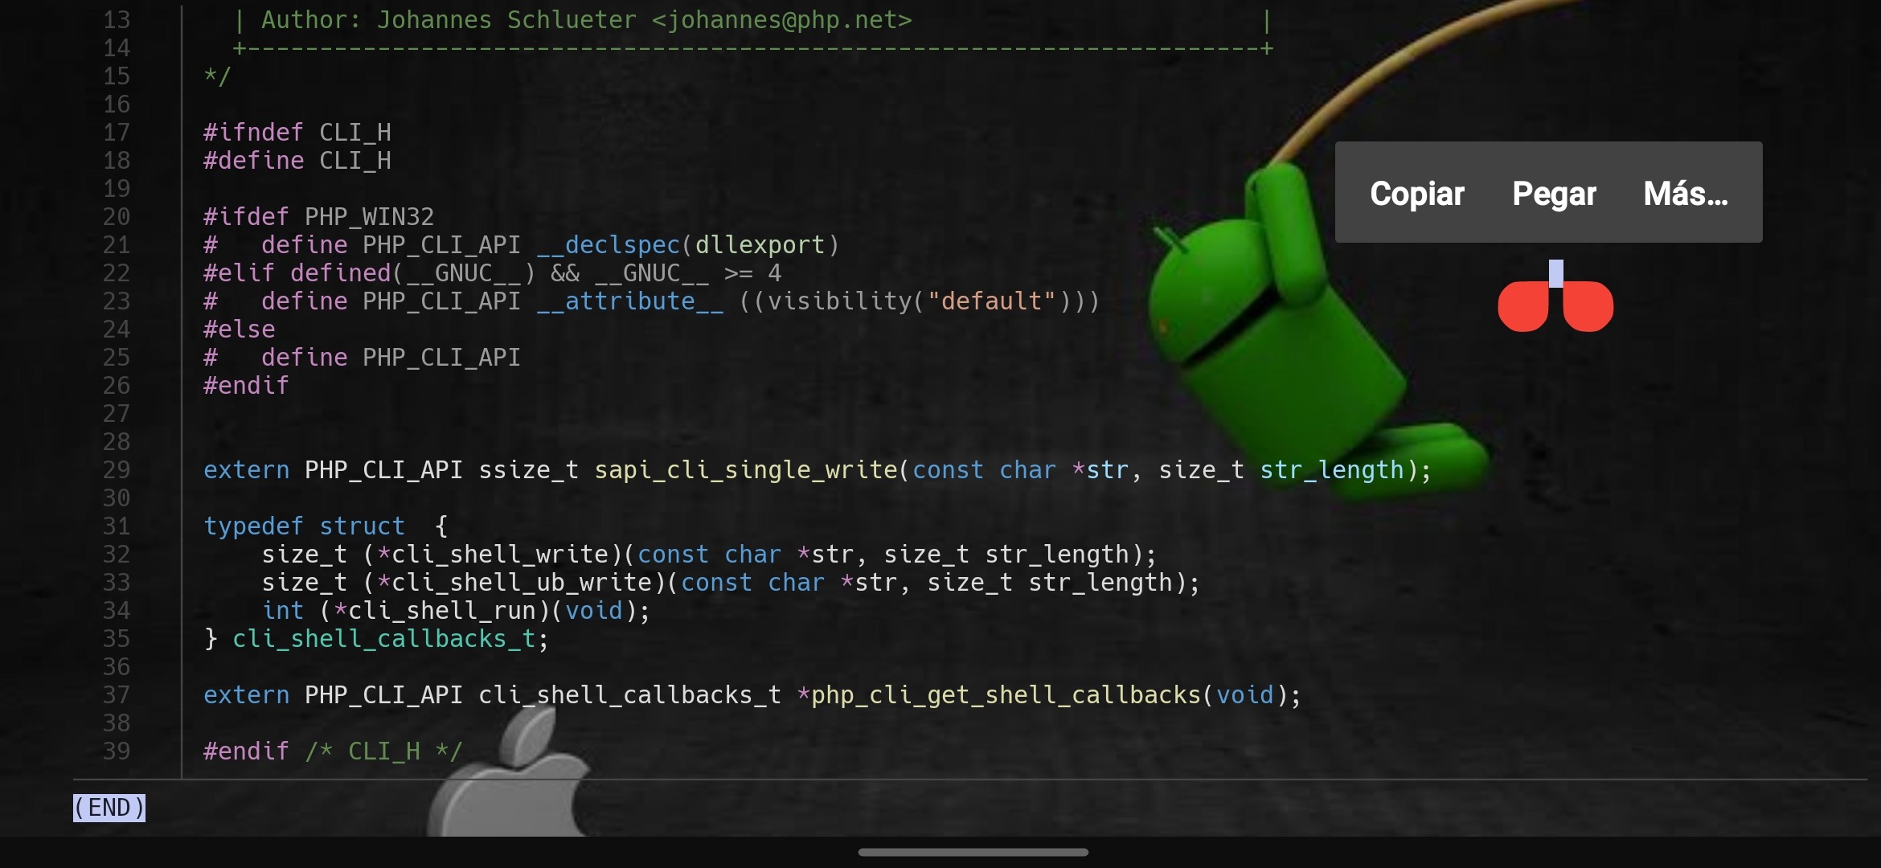Image resolution: width=1881 pixels, height=868 pixels.
Task: Tap Copiar in the selection popup
Action: 1416,194
